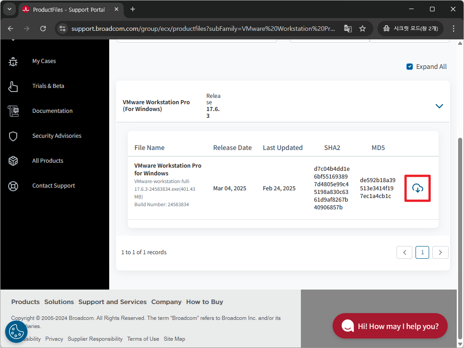
Task: Click the browser forward arrow
Action: (27, 29)
